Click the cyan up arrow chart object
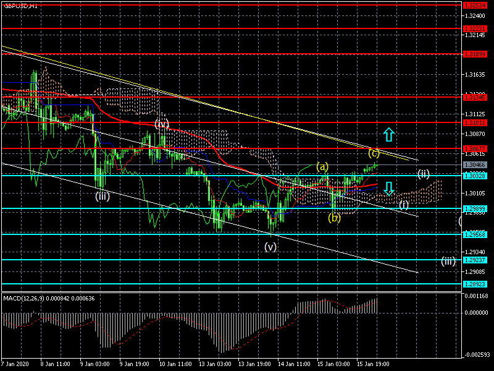 [x=389, y=134]
